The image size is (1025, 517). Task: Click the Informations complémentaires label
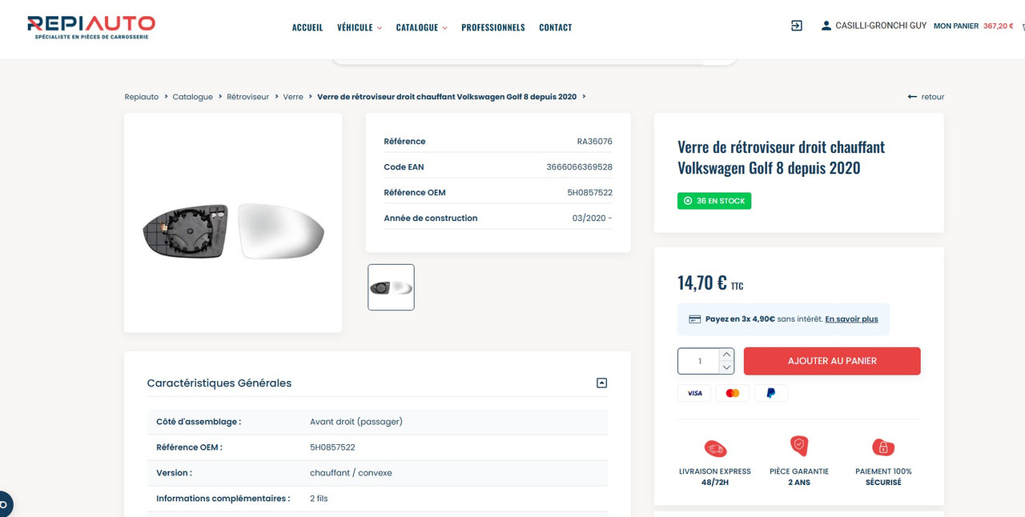point(223,499)
